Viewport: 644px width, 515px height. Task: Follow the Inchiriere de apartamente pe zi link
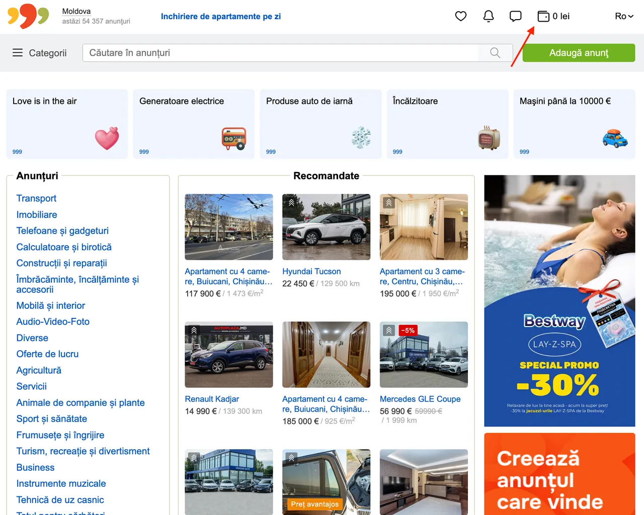click(220, 16)
